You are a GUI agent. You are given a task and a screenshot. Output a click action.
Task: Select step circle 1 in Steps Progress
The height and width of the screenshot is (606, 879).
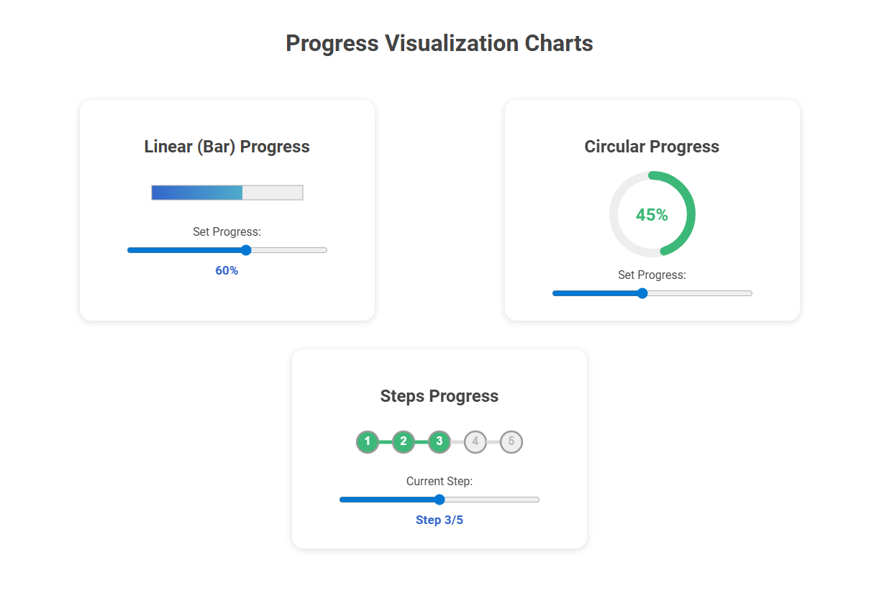(x=368, y=442)
